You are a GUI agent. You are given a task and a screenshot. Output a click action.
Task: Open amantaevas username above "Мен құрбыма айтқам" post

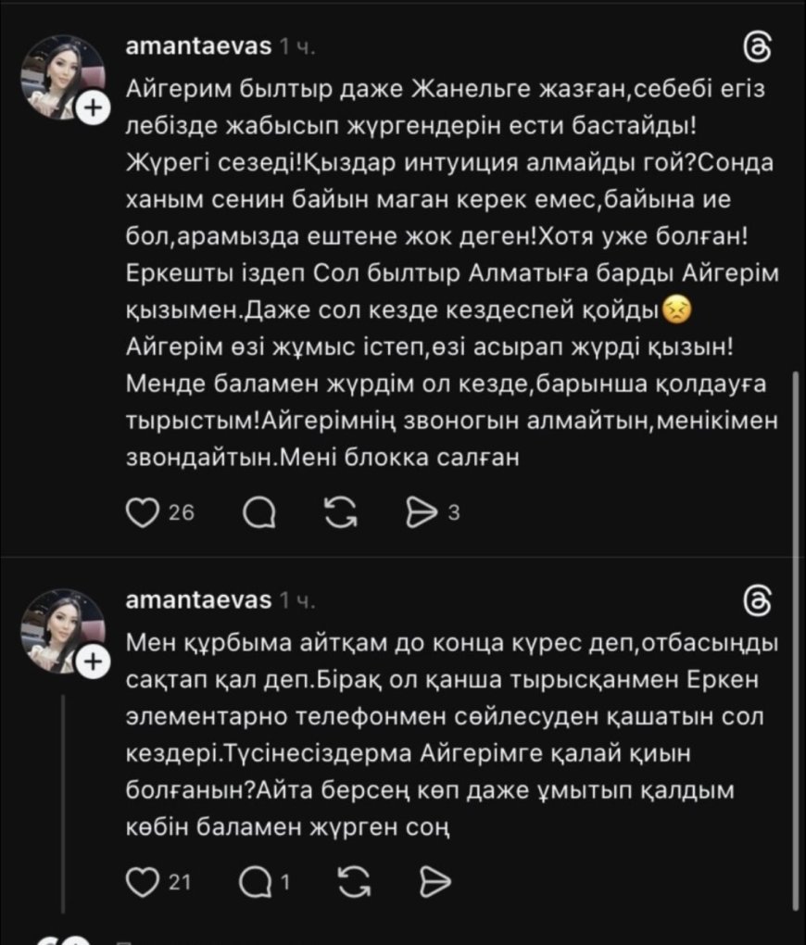197,600
